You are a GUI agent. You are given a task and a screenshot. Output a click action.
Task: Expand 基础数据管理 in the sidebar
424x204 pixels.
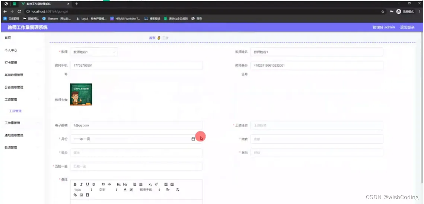click(22, 75)
